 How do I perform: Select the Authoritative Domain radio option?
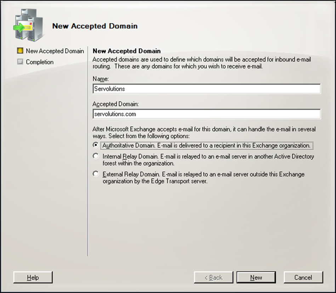pos(95,145)
